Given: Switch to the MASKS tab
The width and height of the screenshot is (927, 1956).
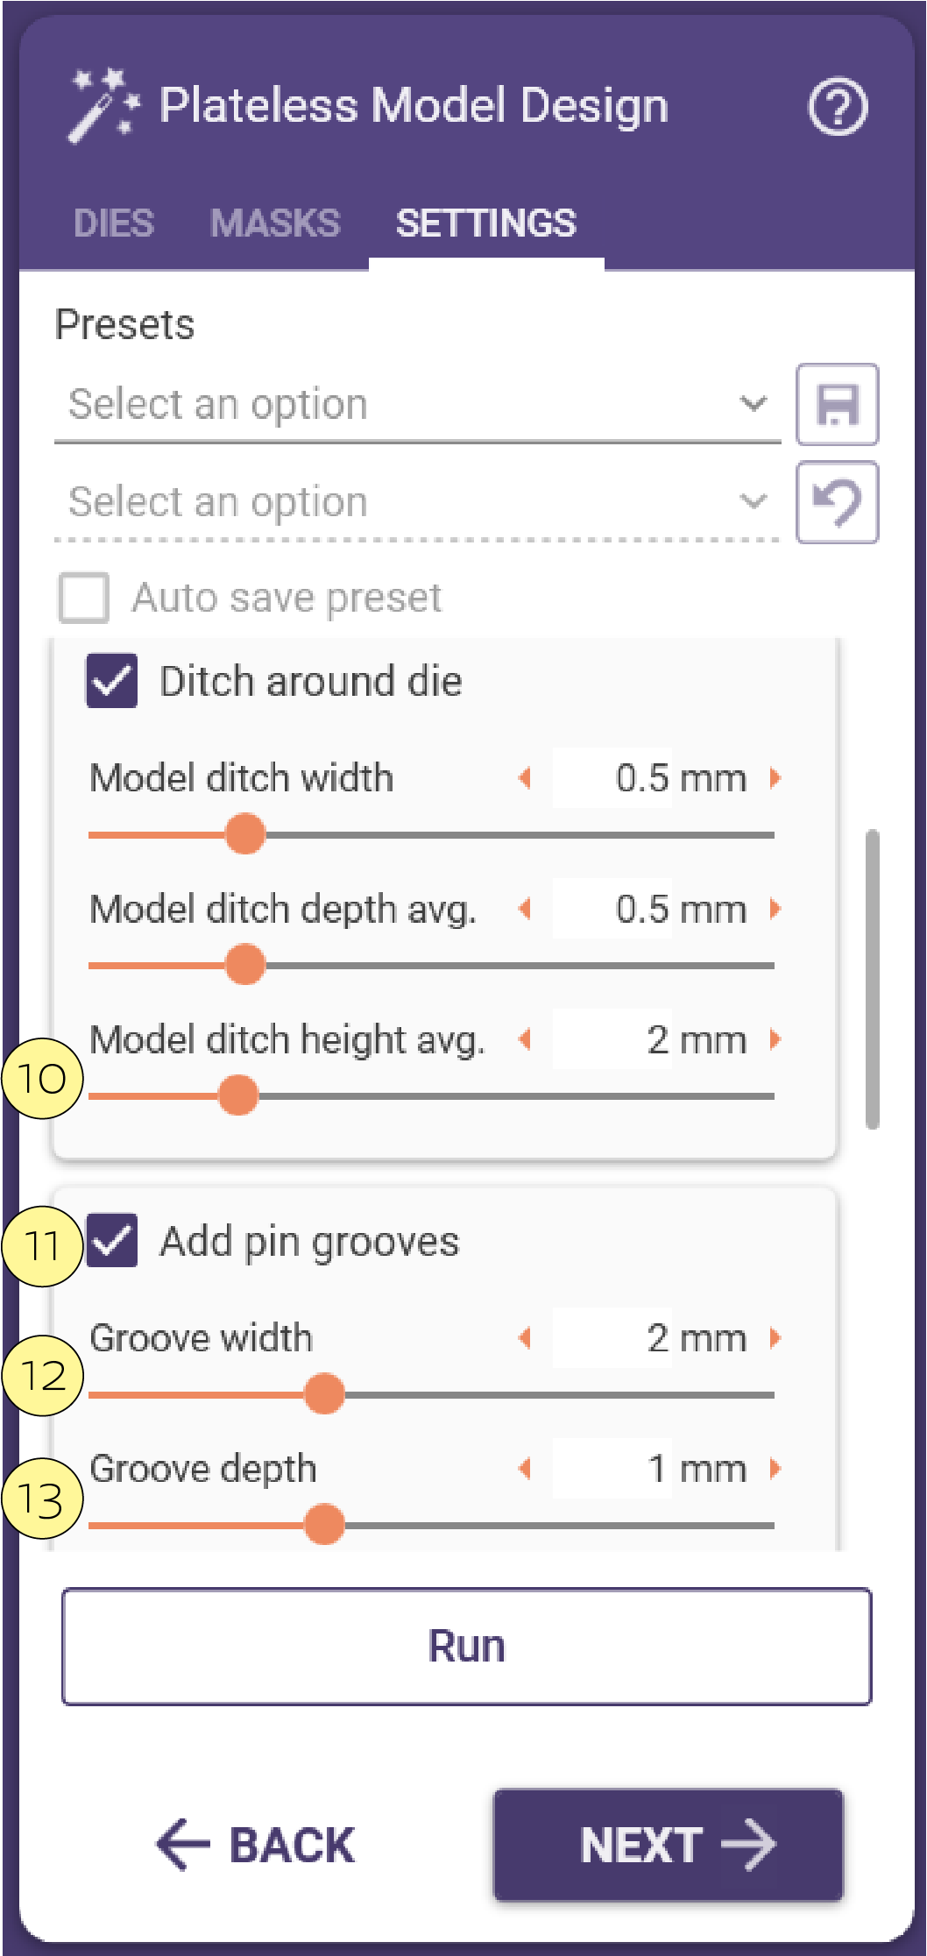Looking at the screenshot, I should pos(275,223).
